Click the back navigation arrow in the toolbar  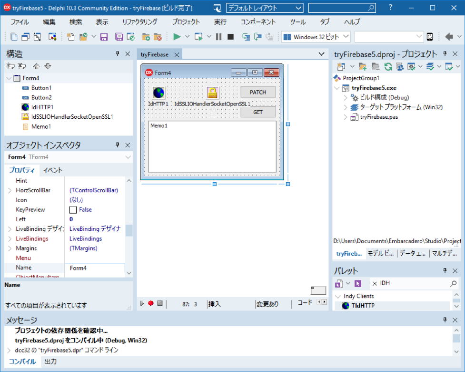tap(449, 37)
